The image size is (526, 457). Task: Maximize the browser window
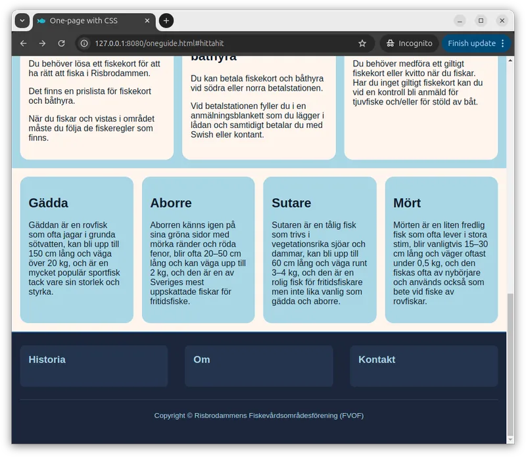[x=481, y=21]
